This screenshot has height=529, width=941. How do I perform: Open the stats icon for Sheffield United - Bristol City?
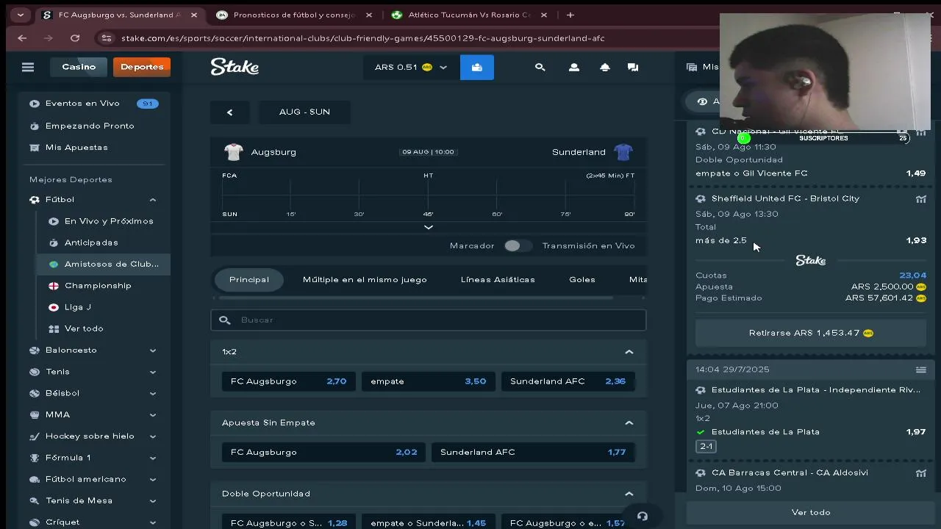[921, 199]
